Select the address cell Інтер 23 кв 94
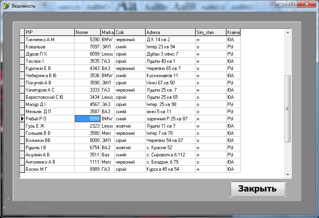This screenshot has height=218, width=319. pyautogui.click(x=170, y=47)
